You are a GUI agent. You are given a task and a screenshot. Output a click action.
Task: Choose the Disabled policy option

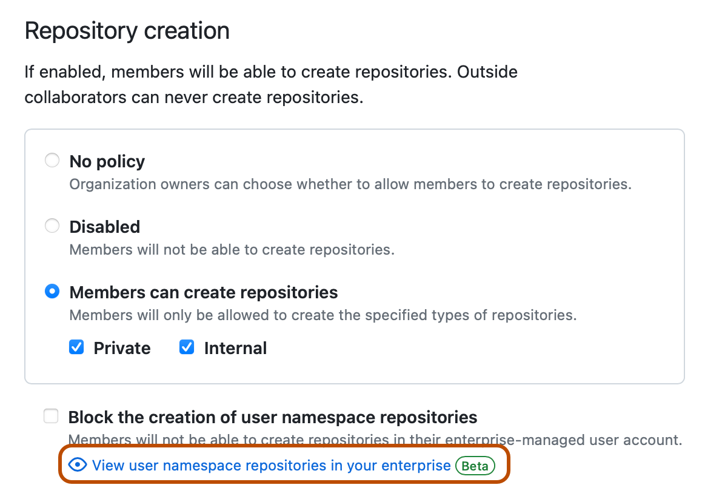52,226
